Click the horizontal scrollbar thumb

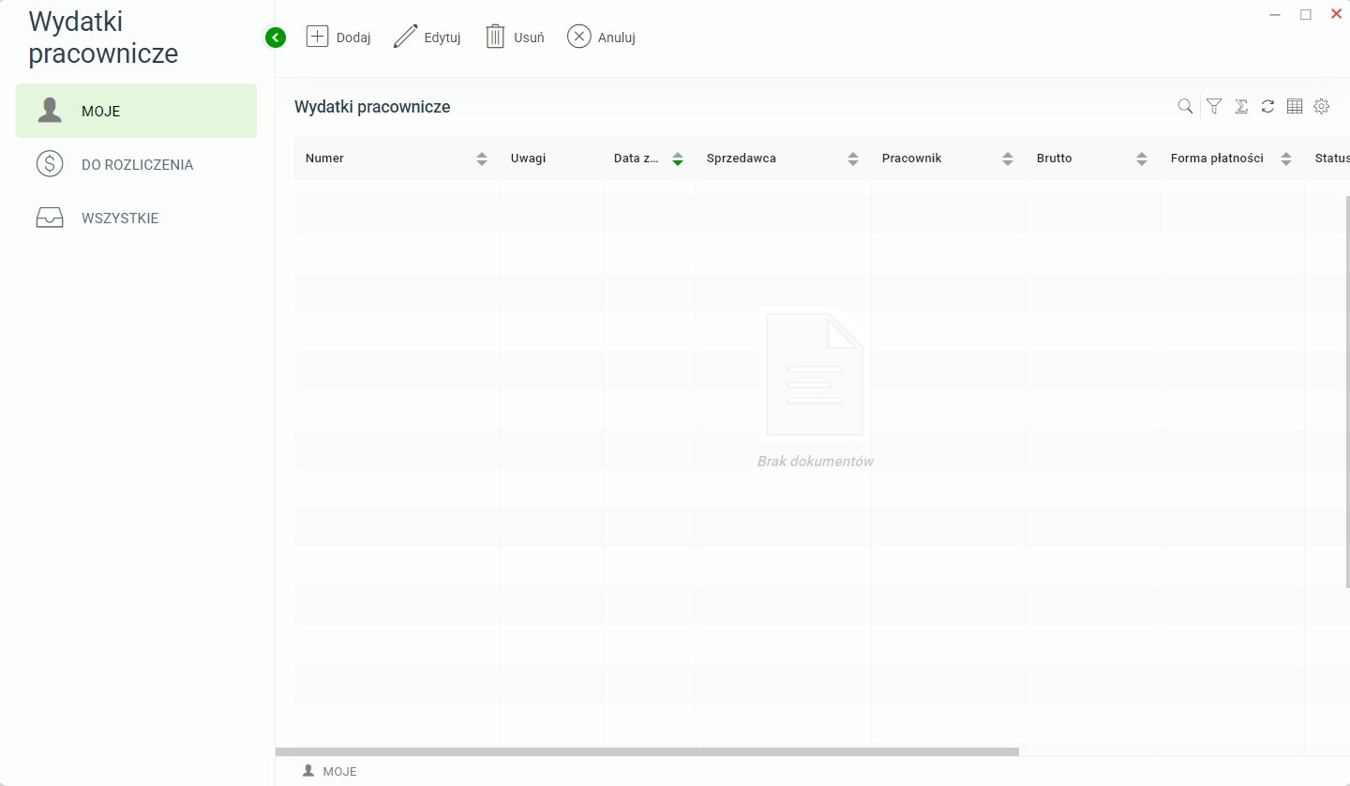(647, 751)
